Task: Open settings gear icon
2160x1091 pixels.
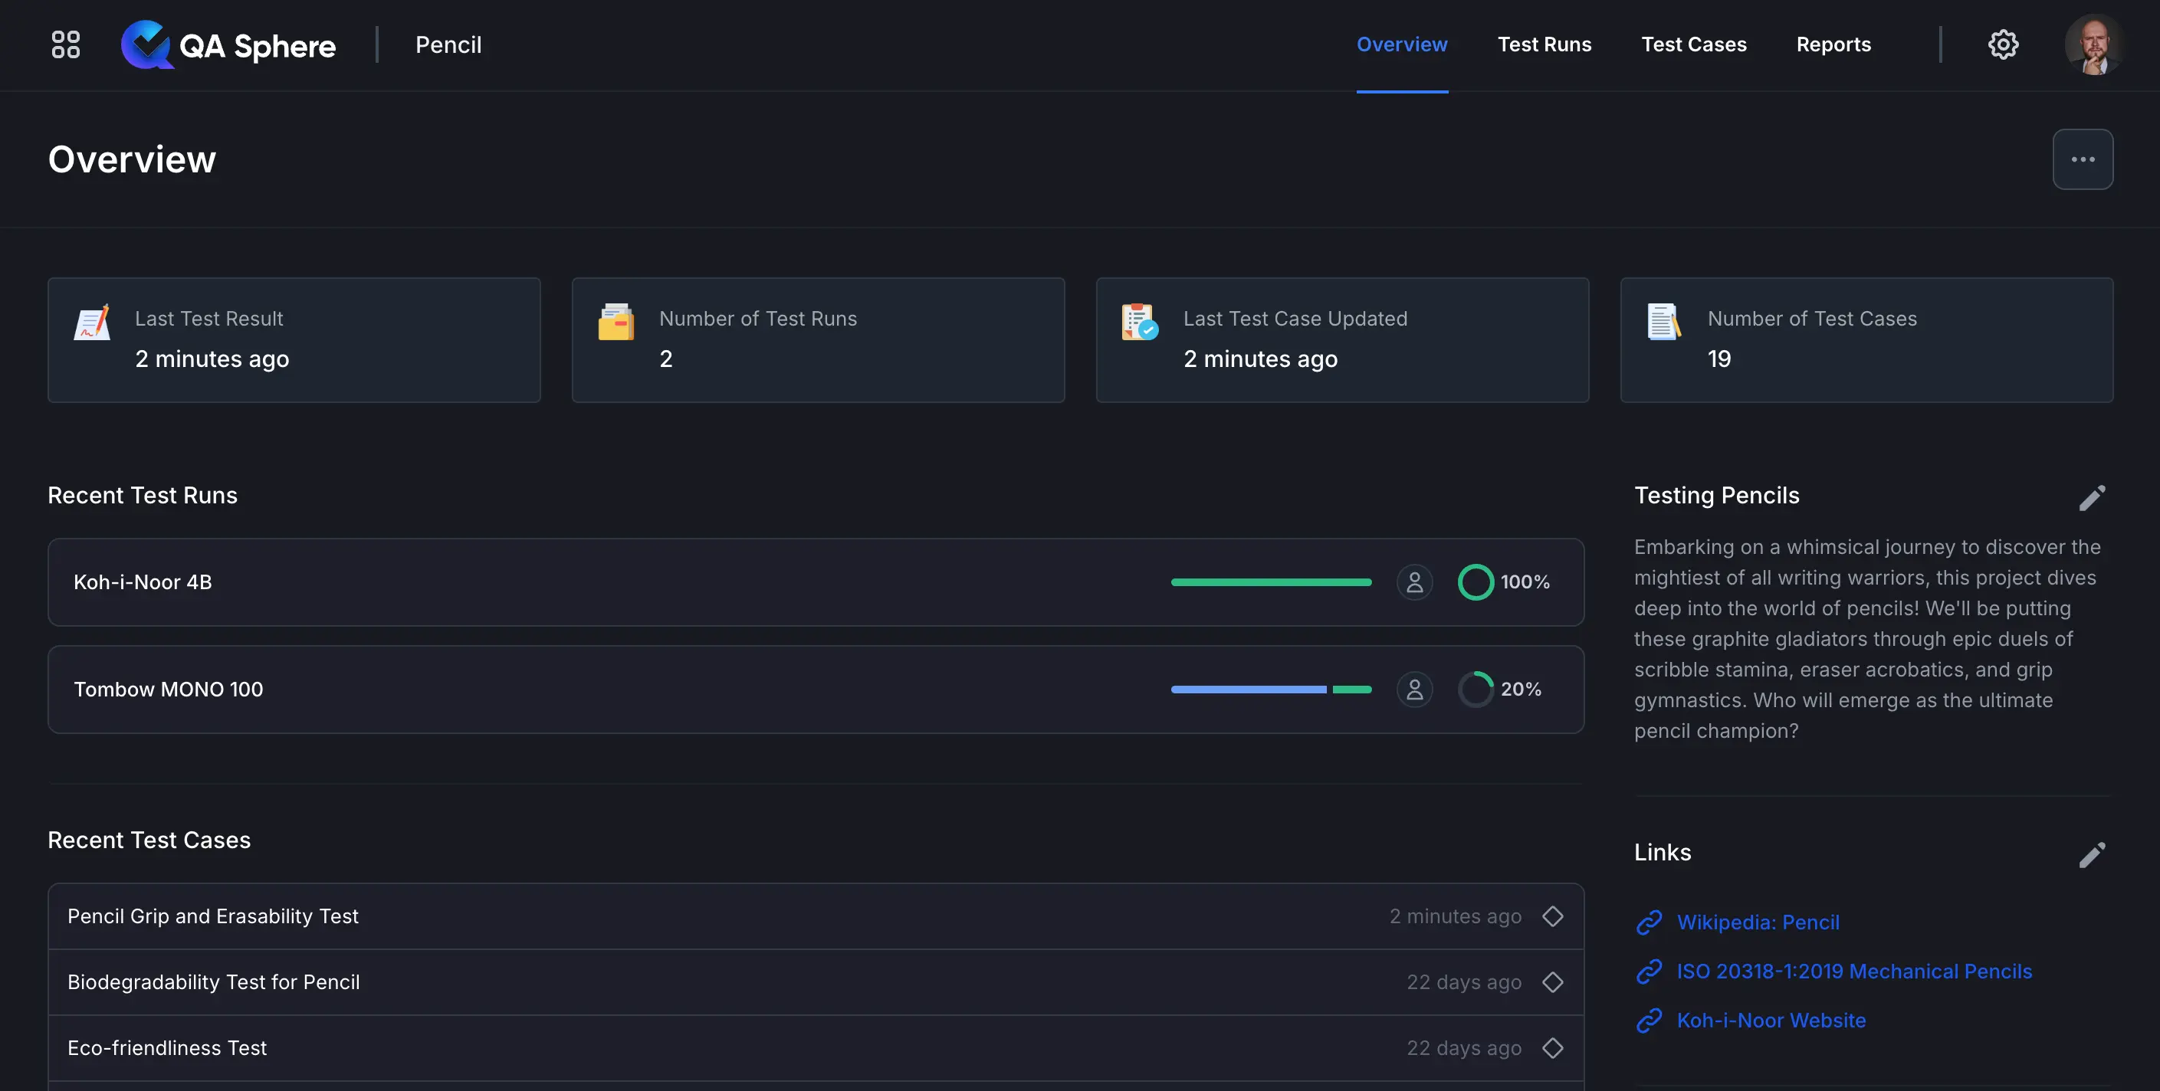Action: 2002,44
